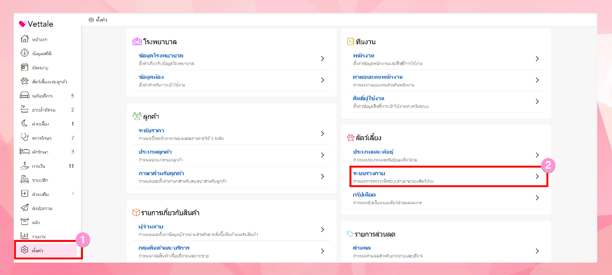Click the paw icon for สัตว์เลี้ยงและลูกค้า
Image resolution: width=612 pixels, height=275 pixels.
25,81
